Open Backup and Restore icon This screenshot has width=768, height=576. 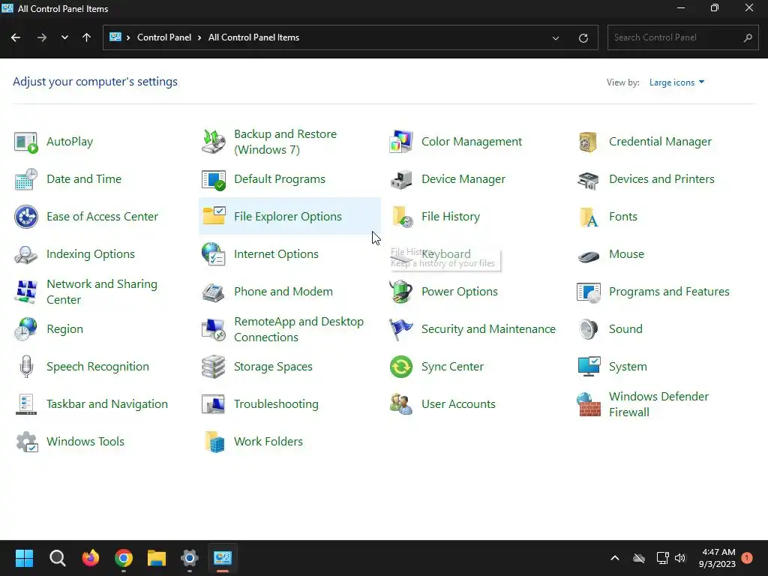click(x=214, y=142)
